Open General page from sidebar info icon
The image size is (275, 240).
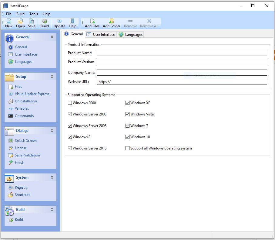tap(11, 47)
